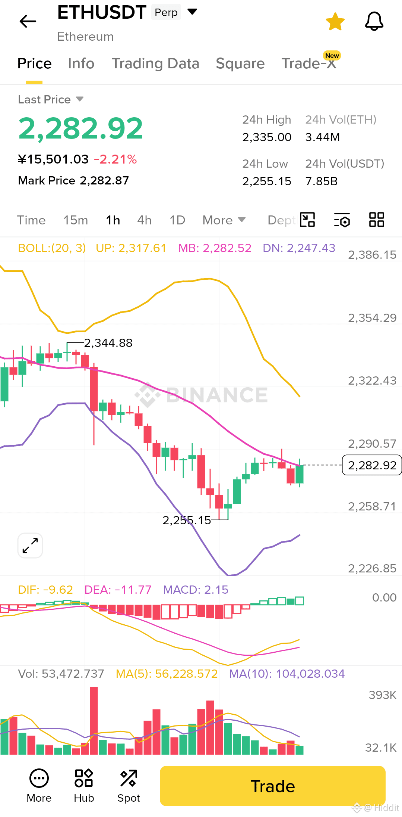This screenshot has width=402, height=817.
Task: Select the 1D chart interval
Action: click(x=177, y=220)
